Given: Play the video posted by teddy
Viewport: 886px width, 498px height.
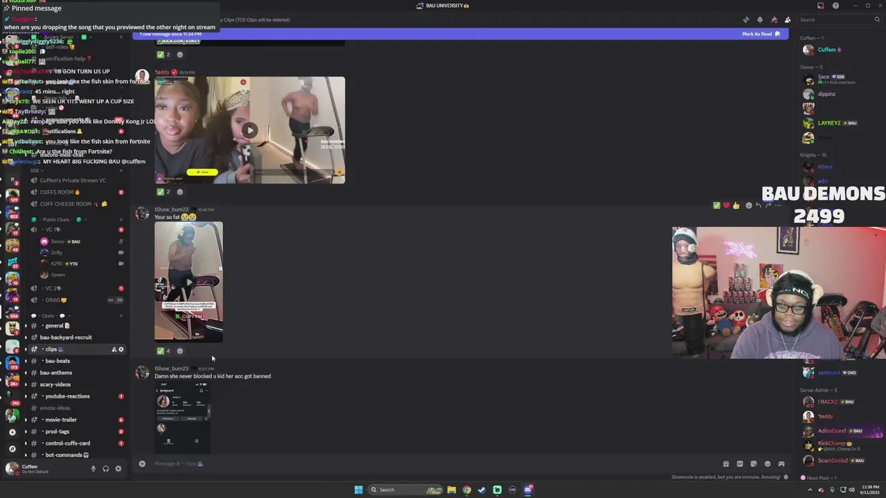Looking at the screenshot, I should (249, 130).
